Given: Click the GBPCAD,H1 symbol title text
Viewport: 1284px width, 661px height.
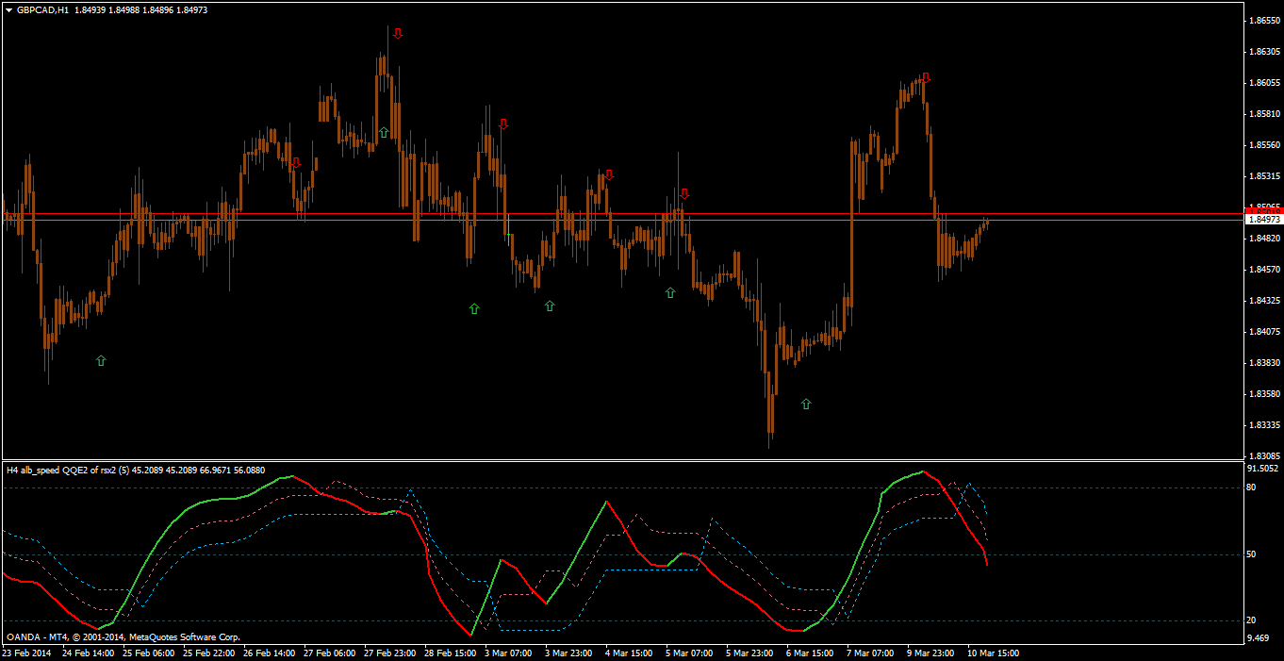Looking at the screenshot, I should [x=42, y=9].
